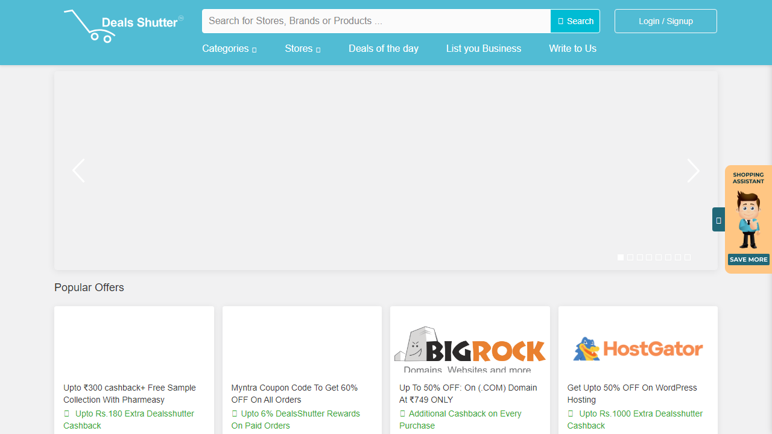
Task: Go to Write to Us page
Action: [x=572, y=49]
